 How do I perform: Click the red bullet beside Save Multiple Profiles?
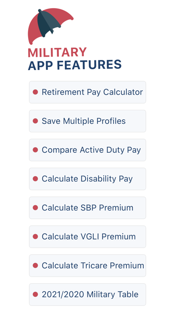pyautogui.click(x=35, y=121)
